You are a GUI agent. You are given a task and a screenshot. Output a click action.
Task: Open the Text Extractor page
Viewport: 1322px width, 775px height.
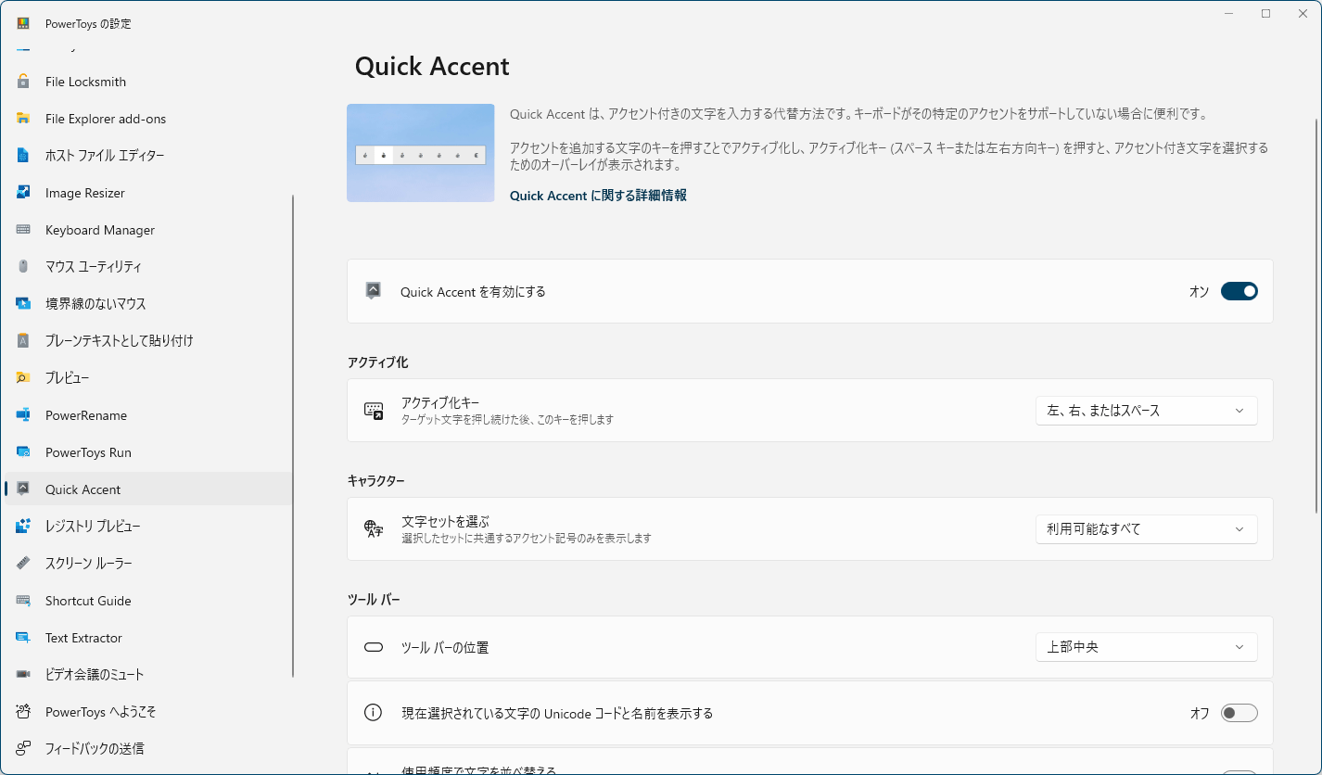coord(148,638)
